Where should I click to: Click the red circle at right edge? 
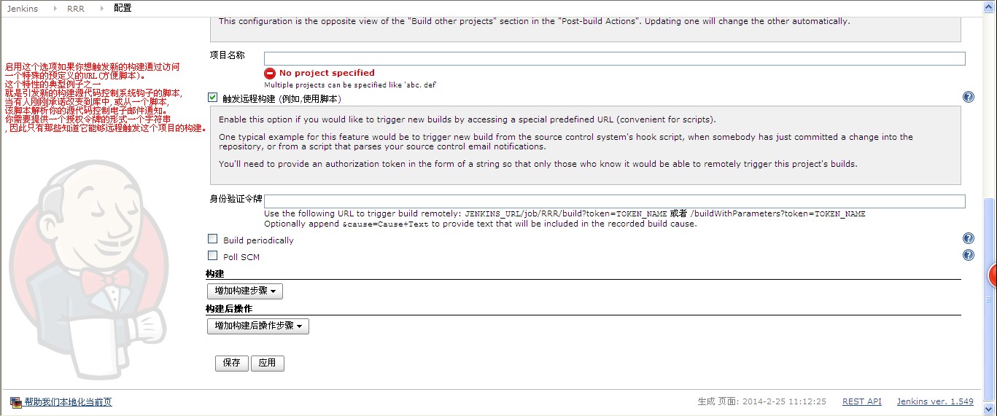click(x=992, y=275)
